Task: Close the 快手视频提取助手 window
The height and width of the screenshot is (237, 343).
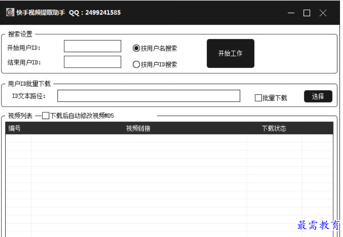Action: (323, 13)
